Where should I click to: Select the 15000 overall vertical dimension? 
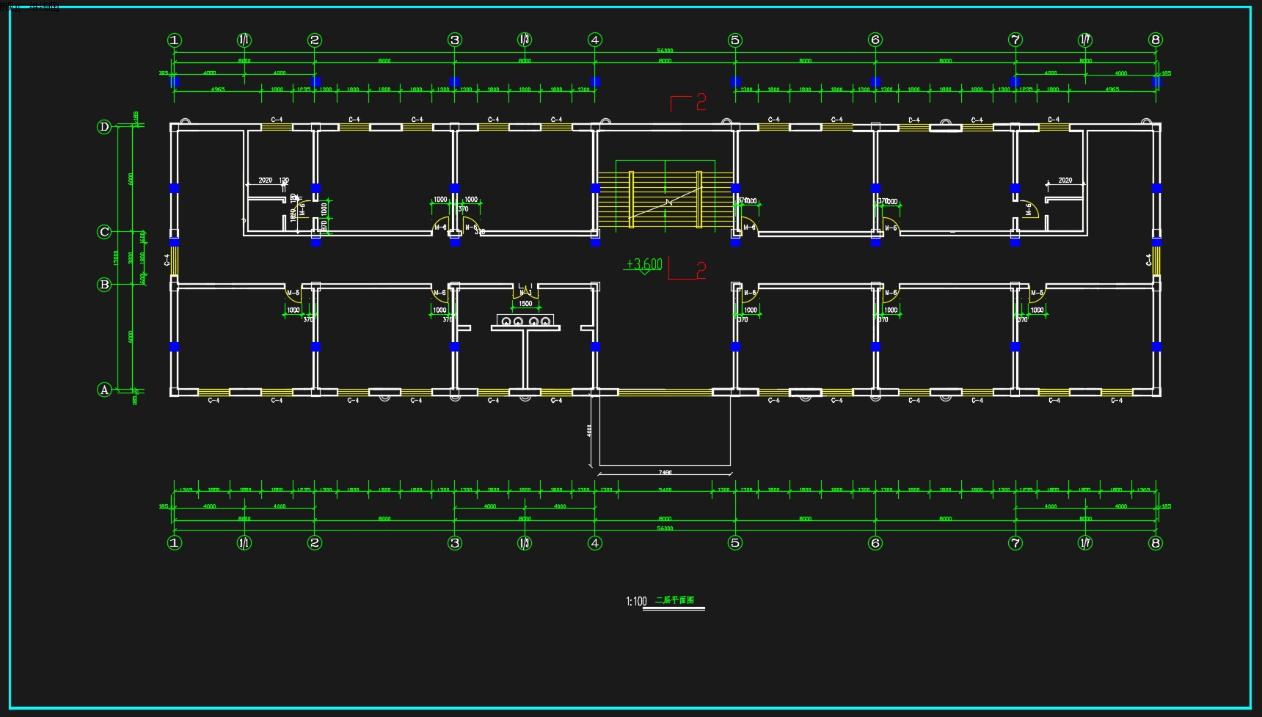pyautogui.click(x=116, y=258)
